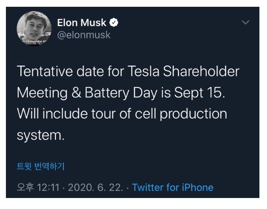The width and height of the screenshot is (267, 209).
Task: Open Elon Musk's round profile photo
Action: coord(34,28)
